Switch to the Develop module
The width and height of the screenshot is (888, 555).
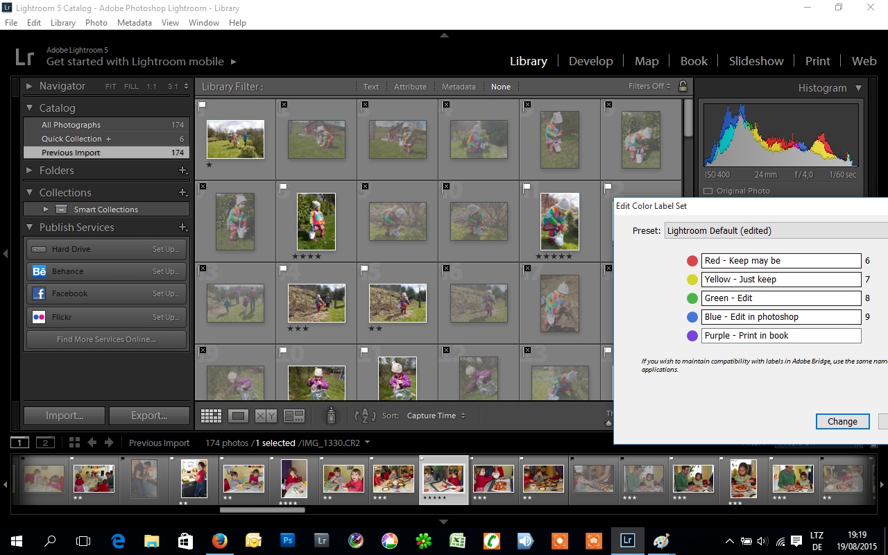[x=591, y=61]
